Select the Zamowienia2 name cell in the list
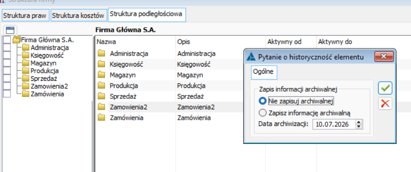411x172 pixels. point(128,107)
